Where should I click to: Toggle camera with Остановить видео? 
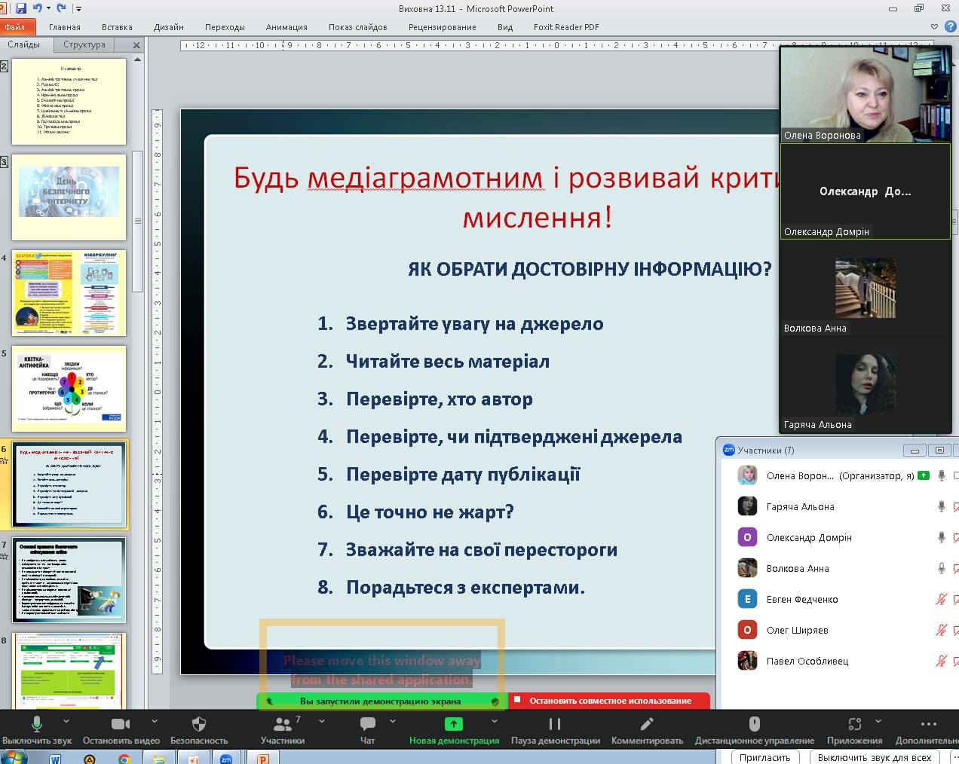tap(121, 724)
